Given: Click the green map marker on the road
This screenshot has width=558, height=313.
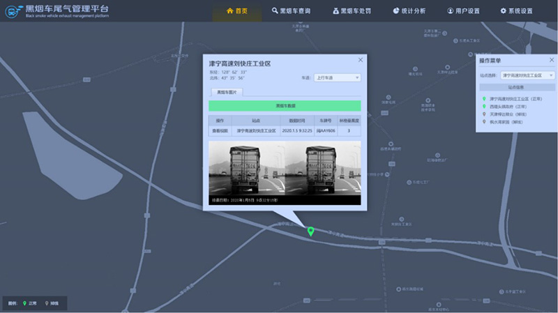Looking at the screenshot, I should tap(311, 231).
